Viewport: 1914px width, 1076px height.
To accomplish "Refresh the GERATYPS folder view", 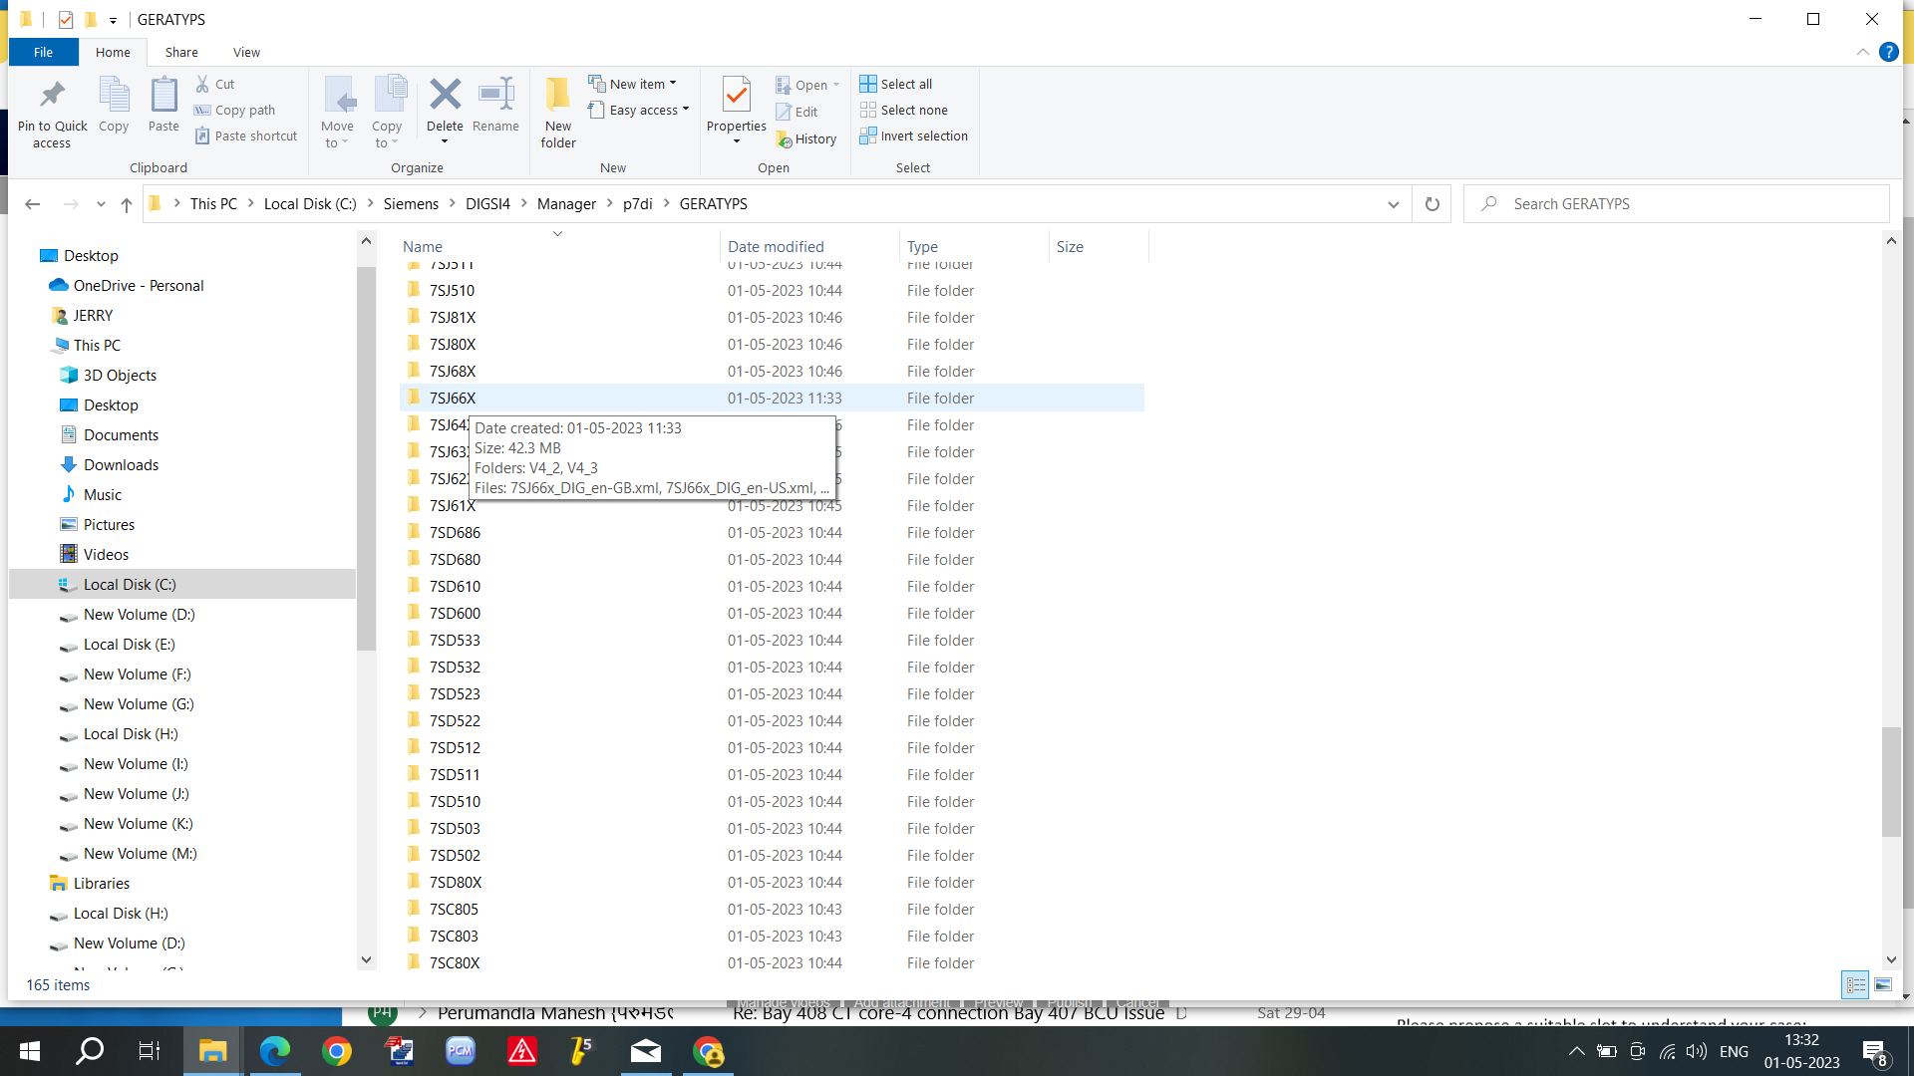I will (x=1432, y=204).
